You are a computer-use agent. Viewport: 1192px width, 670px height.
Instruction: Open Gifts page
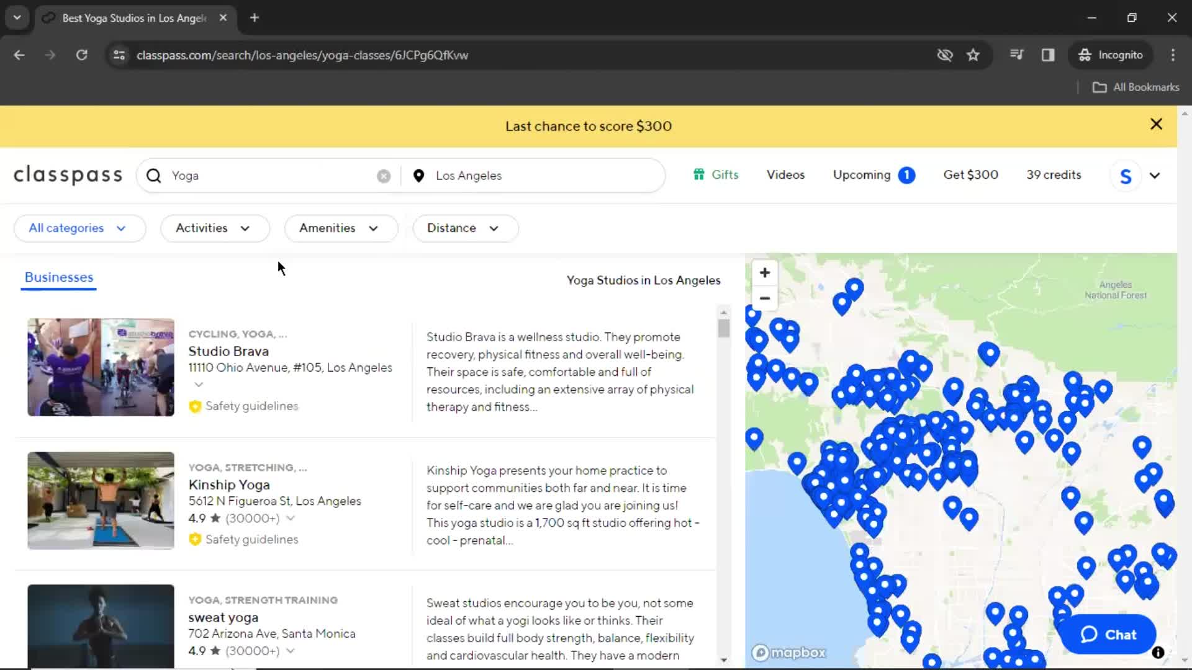tap(716, 175)
